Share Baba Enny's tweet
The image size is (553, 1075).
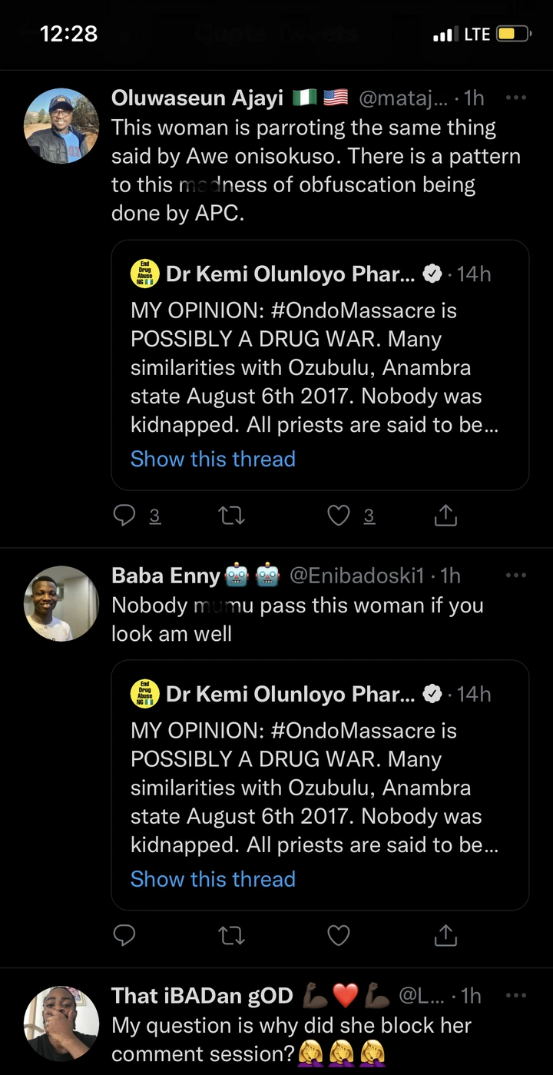445,935
